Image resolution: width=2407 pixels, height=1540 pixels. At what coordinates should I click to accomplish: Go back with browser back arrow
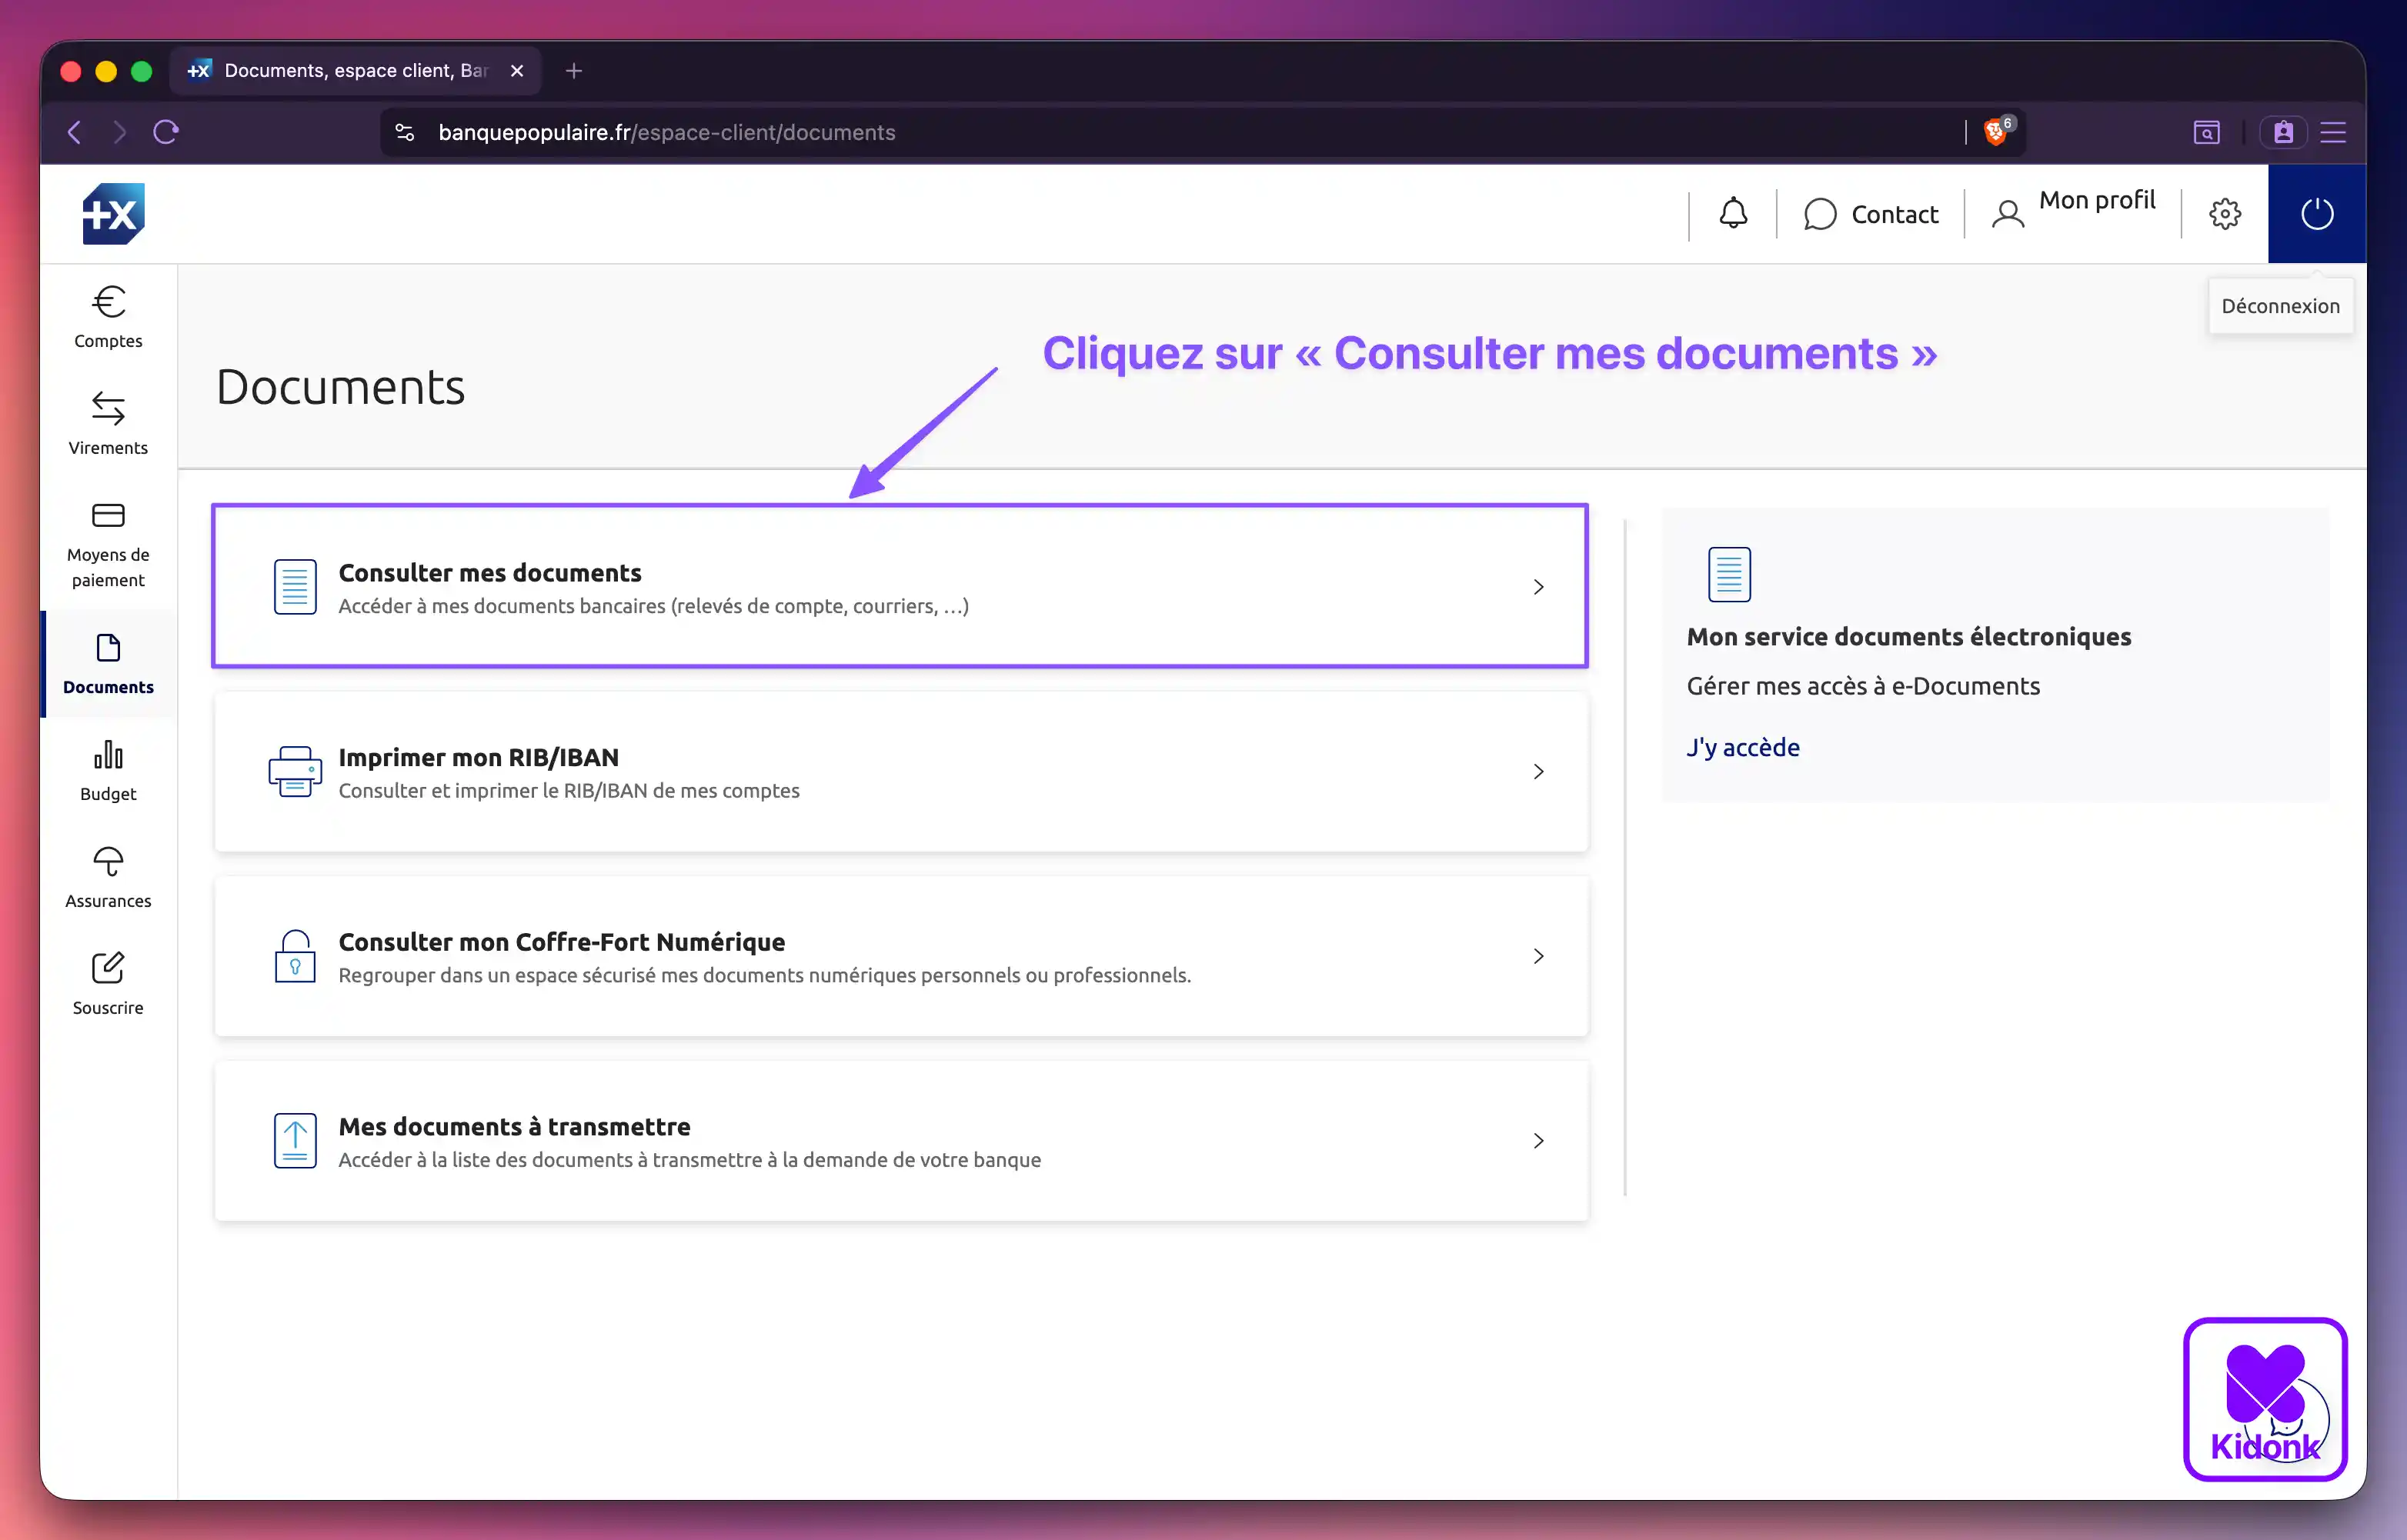(x=74, y=132)
